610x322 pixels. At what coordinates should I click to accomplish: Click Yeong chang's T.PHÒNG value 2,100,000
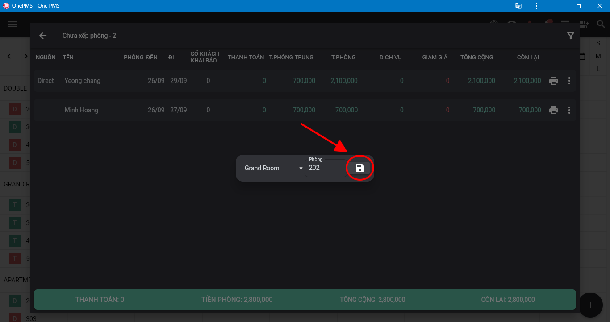coord(344,81)
